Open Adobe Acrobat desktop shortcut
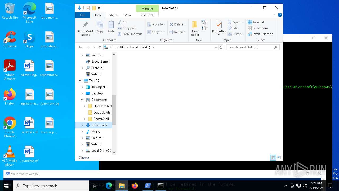 (x=10, y=70)
